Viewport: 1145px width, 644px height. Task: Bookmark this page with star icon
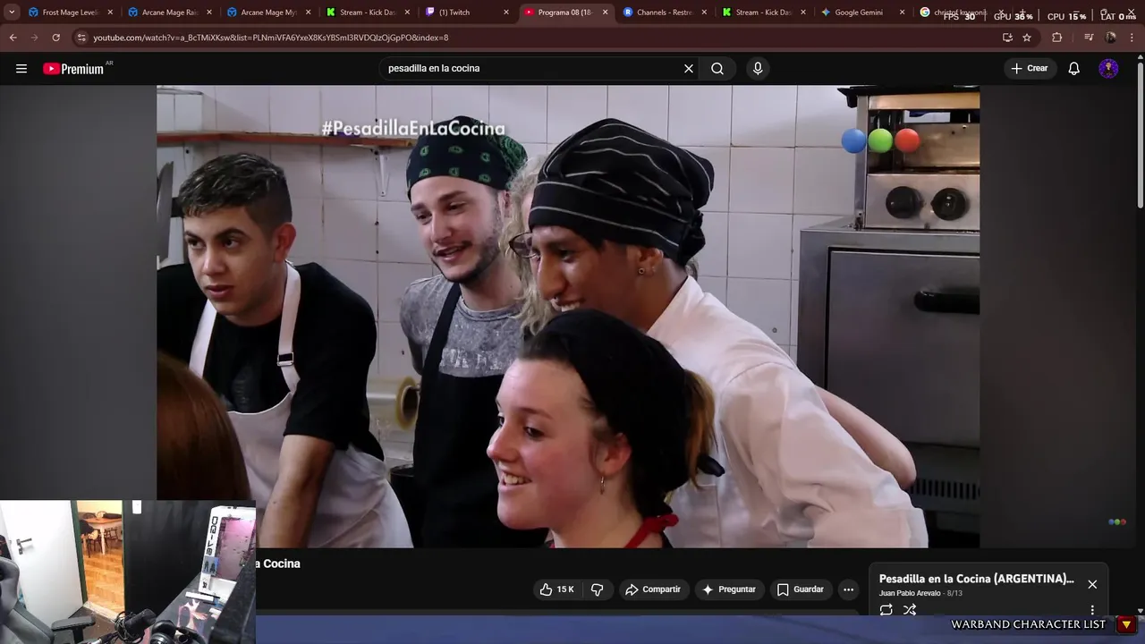(x=1027, y=38)
